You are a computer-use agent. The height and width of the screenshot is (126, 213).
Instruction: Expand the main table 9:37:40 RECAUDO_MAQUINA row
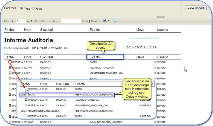tap(10, 67)
